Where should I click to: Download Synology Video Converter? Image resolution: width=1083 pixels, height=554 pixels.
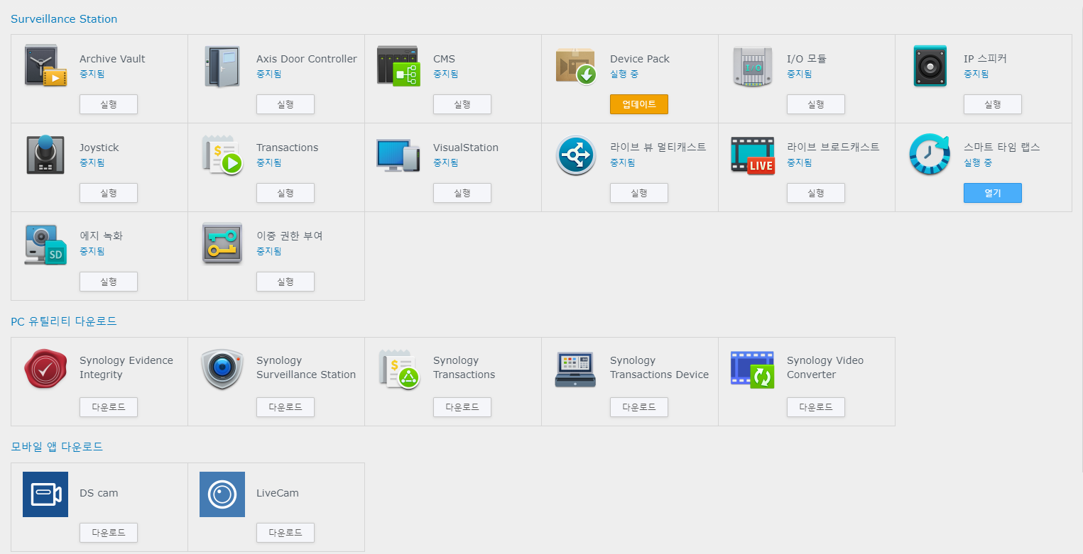816,407
